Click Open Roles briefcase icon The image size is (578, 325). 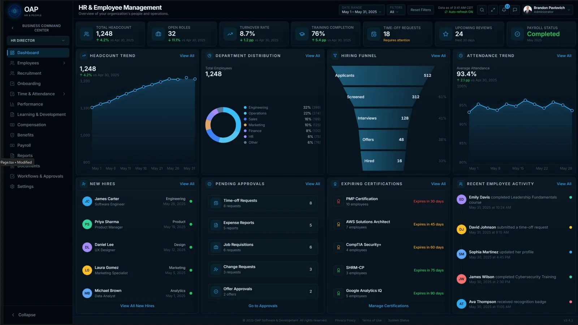point(158,34)
